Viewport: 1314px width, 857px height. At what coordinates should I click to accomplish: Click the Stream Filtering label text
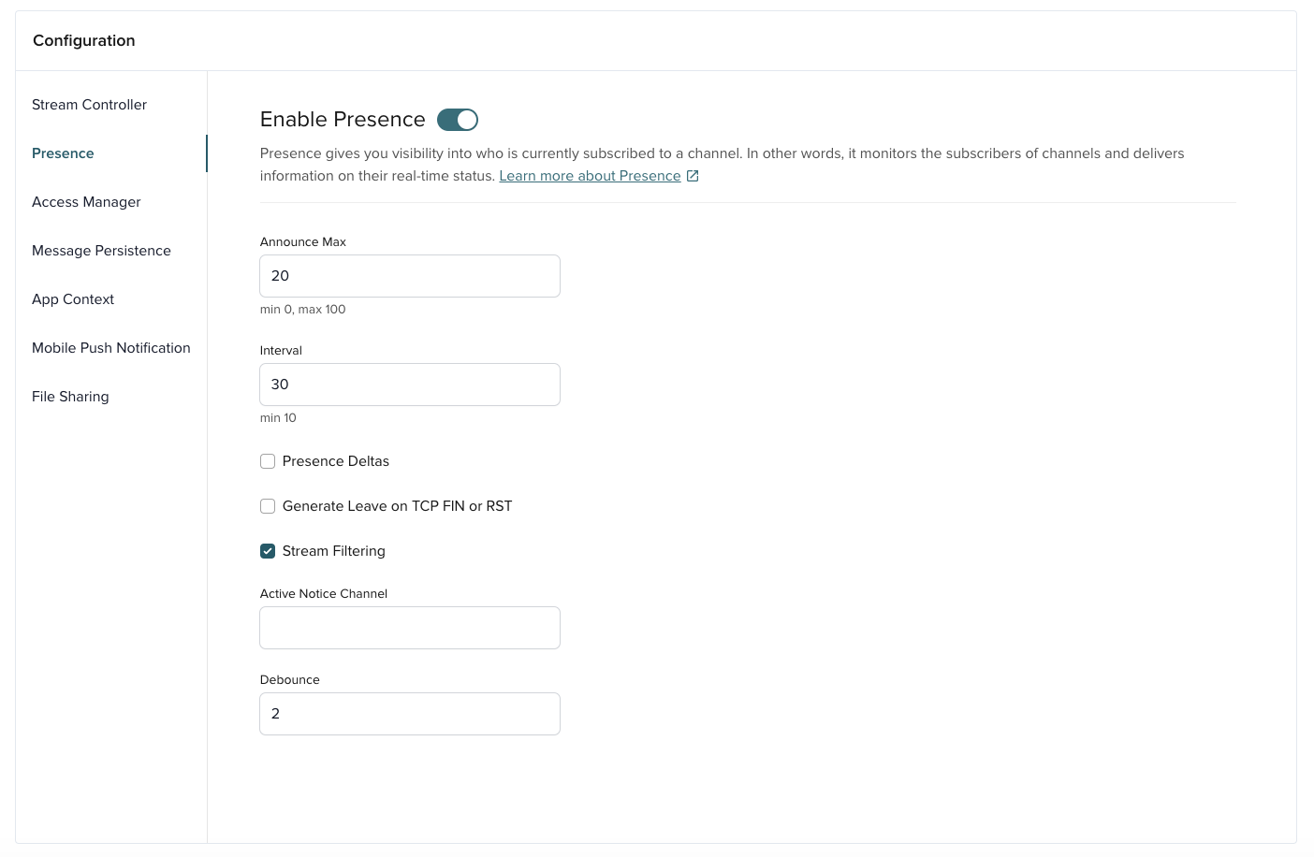[x=333, y=551]
